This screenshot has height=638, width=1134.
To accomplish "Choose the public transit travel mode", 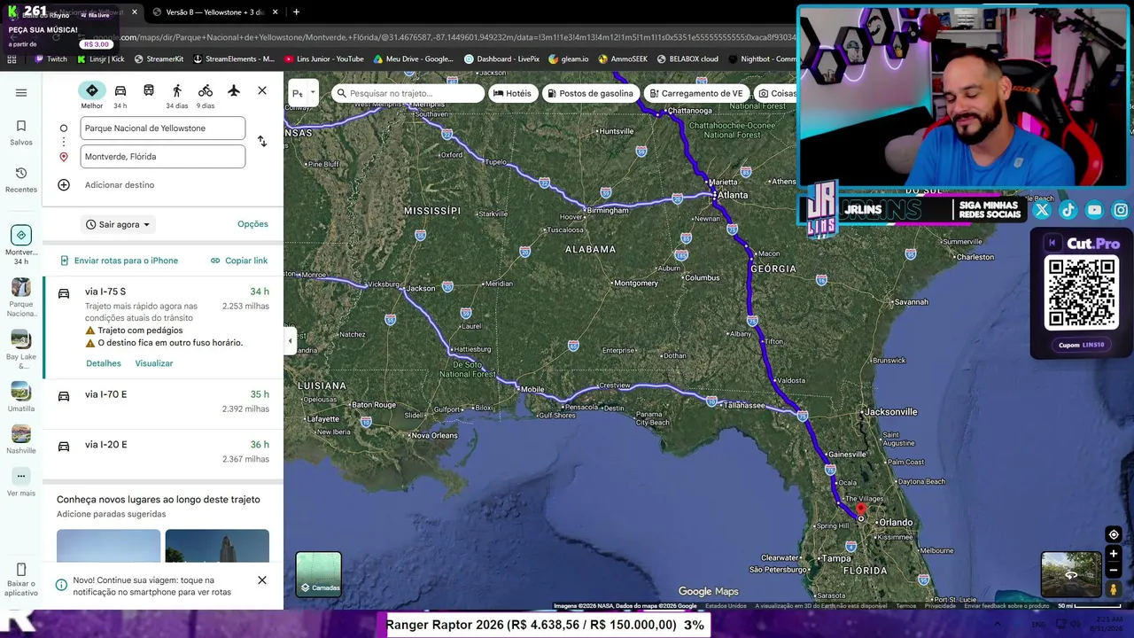I will (149, 91).
